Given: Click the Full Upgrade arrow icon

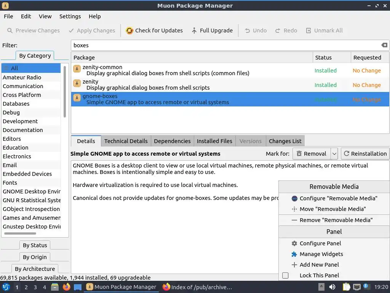Looking at the screenshot, I should 194,31.
